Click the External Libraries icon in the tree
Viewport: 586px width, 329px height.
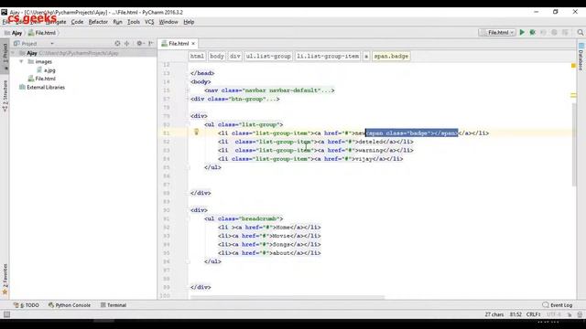(x=22, y=88)
